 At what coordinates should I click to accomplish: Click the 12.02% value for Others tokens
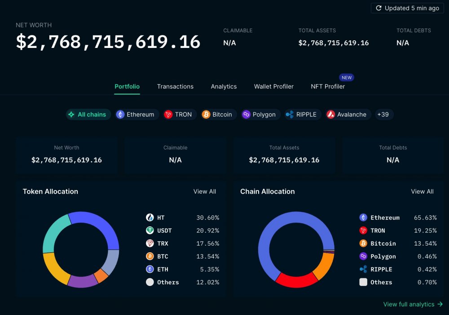click(x=207, y=282)
